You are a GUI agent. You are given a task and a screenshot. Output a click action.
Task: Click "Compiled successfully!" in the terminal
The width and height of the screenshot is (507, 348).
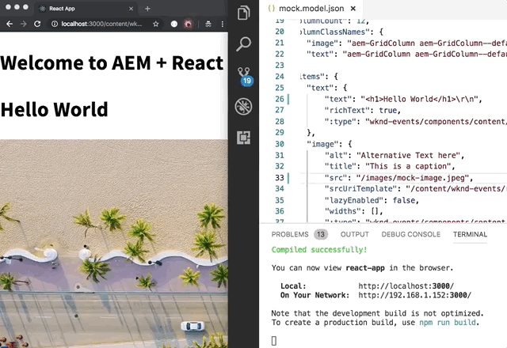click(x=319, y=250)
